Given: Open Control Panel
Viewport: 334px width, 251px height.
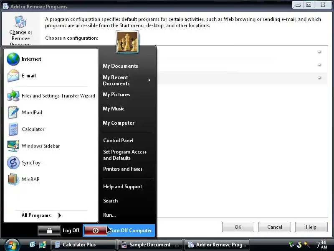Looking at the screenshot, I should pos(118,141).
